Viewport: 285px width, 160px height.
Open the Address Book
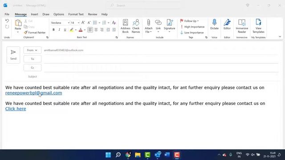[125, 26]
